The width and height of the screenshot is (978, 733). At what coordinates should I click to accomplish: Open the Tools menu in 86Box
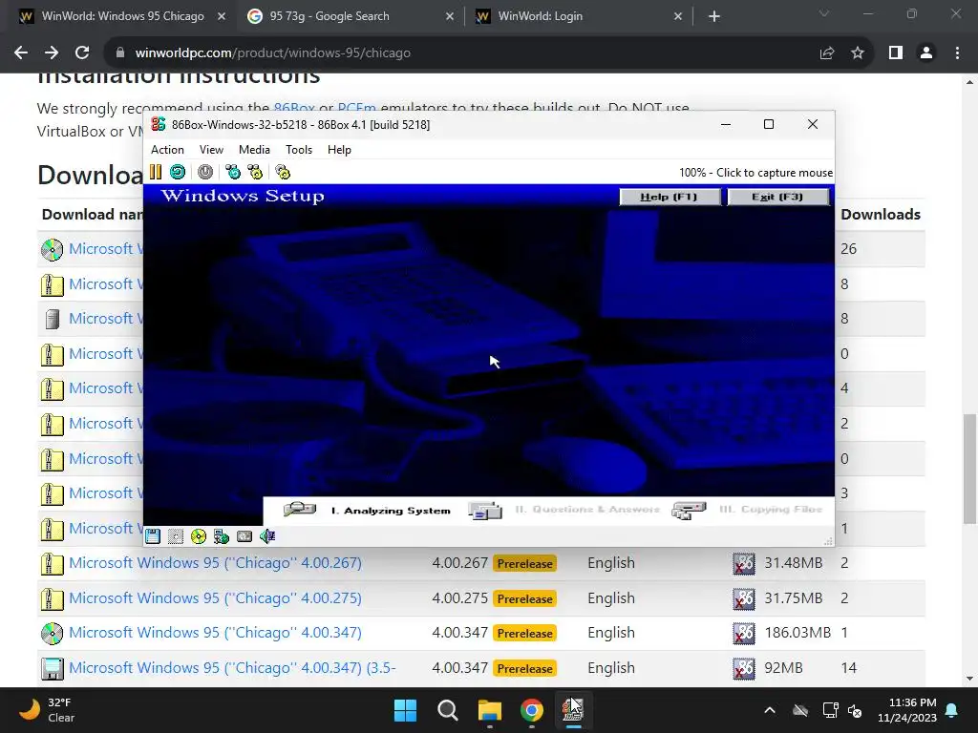299,150
